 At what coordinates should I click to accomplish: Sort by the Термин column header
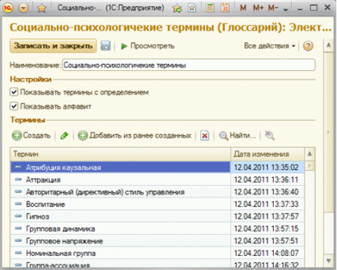click(x=120, y=154)
